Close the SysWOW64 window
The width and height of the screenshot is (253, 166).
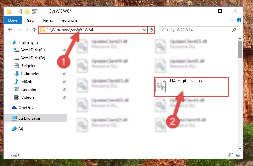[235, 11]
